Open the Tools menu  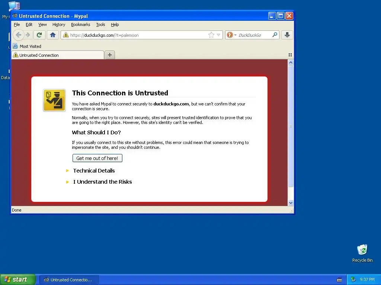(100, 24)
